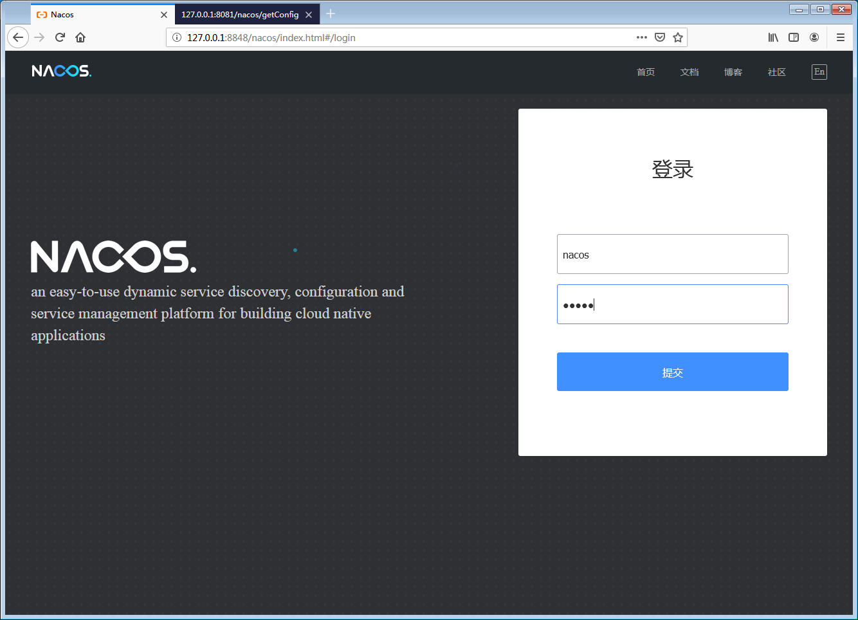Open the Firefox hamburger menu

point(841,37)
